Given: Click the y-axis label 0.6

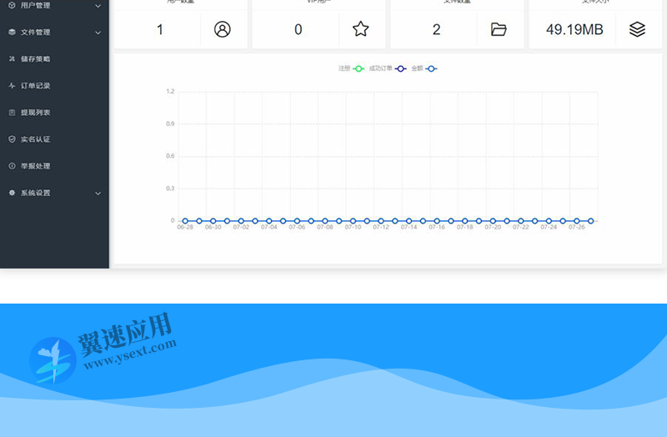Looking at the screenshot, I should [x=170, y=156].
